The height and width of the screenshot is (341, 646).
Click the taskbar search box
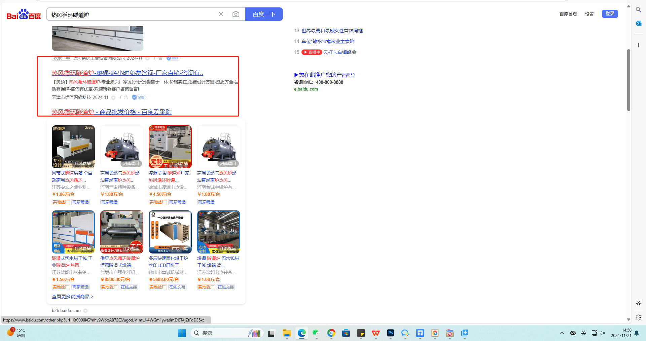pos(227,333)
